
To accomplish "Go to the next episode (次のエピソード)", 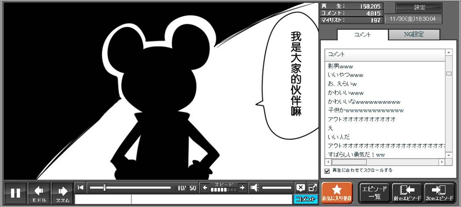I will point(439,193).
